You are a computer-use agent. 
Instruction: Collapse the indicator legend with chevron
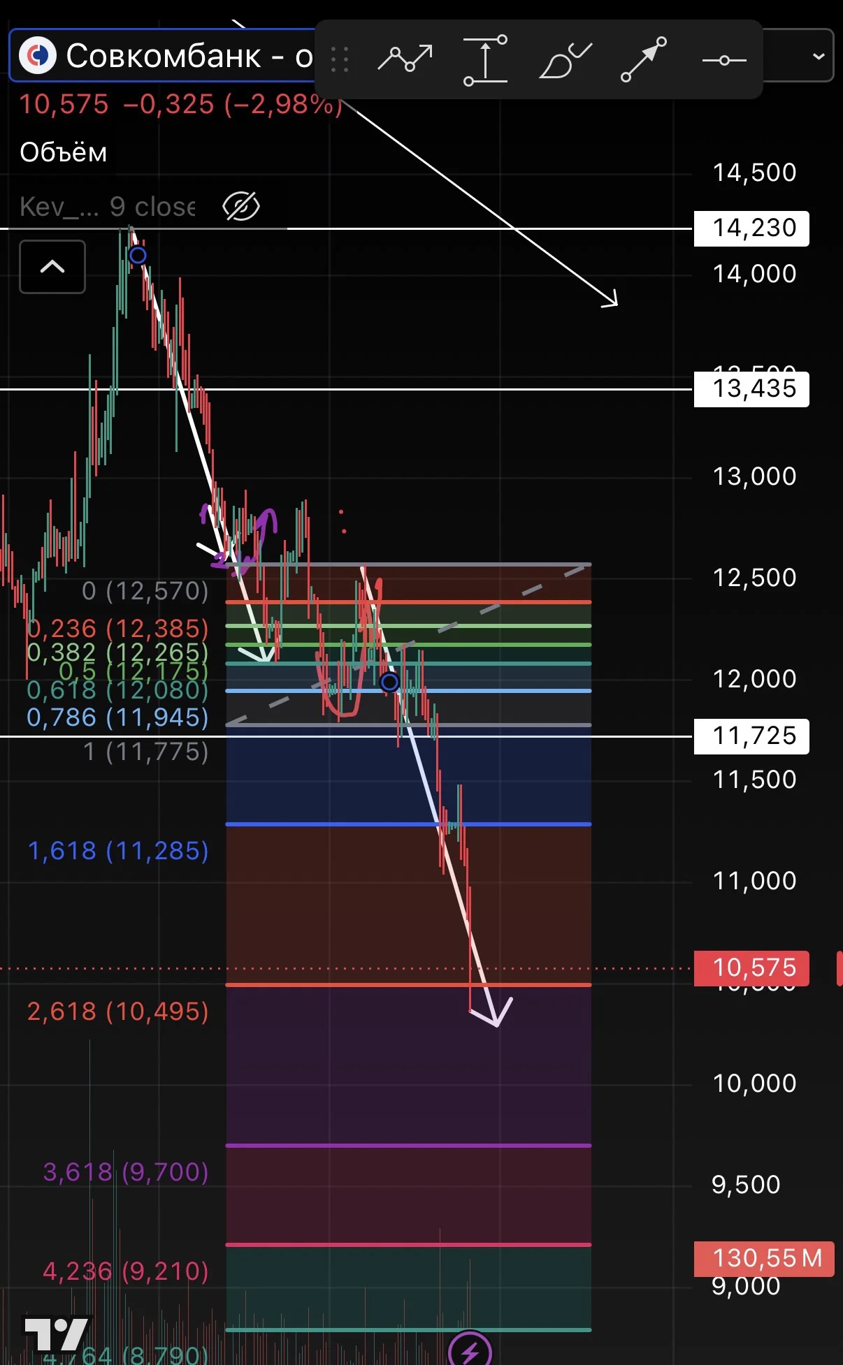pyautogui.click(x=52, y=267)
